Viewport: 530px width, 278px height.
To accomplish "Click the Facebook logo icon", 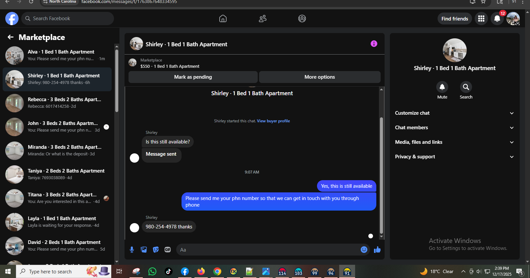I will (x=12, y=19).
